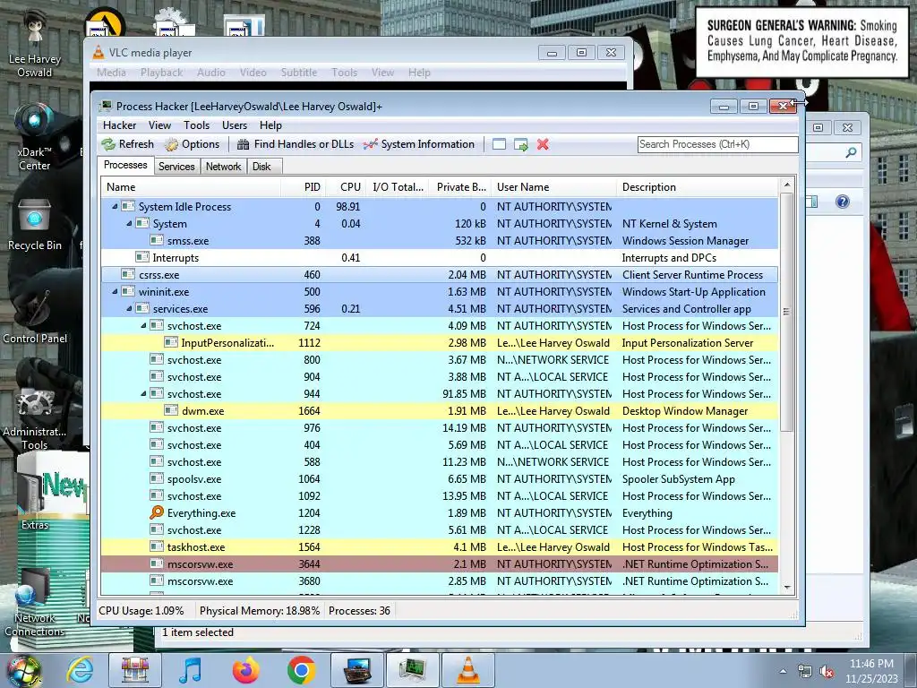Click the Refresh toolbar button
Image resolution: width=917 pixels, height=688 pixels.
127,144
